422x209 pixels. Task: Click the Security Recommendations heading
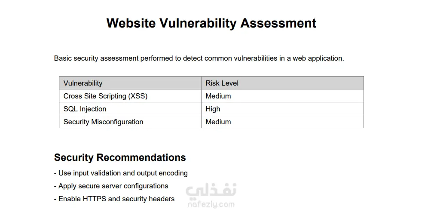[120, 157]
